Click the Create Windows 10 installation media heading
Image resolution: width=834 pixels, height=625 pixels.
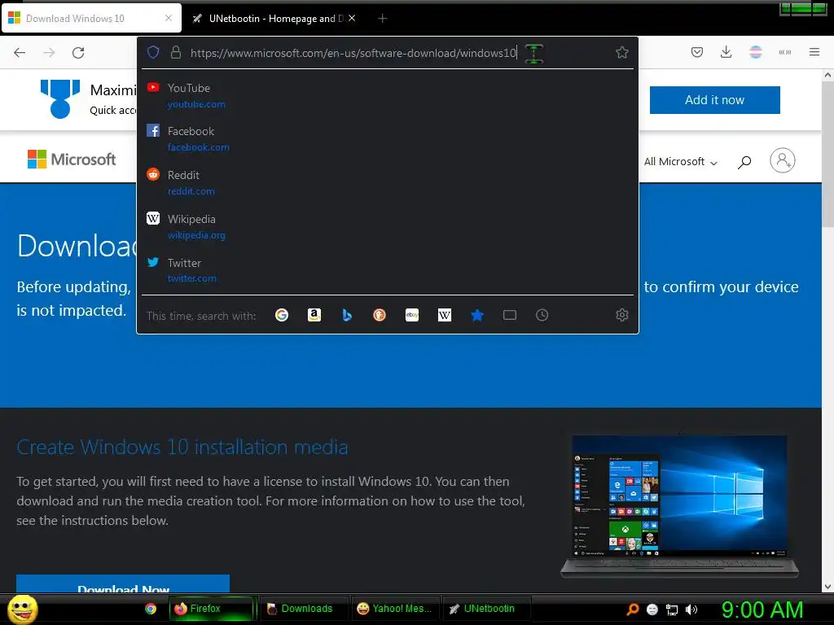182,447
